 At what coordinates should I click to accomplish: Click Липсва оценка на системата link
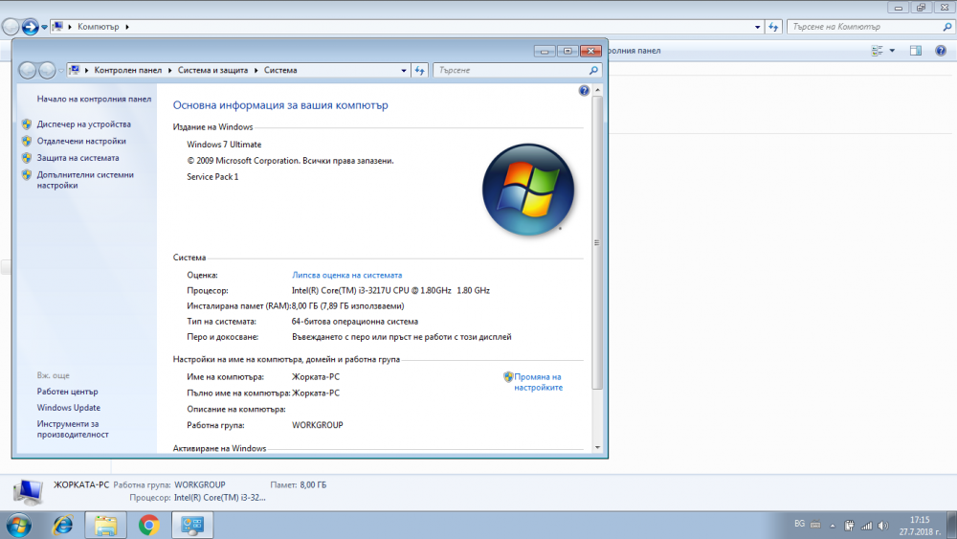coord(346,276)
